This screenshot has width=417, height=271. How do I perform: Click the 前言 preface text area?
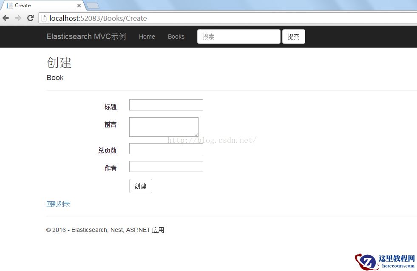coord(164,127)
